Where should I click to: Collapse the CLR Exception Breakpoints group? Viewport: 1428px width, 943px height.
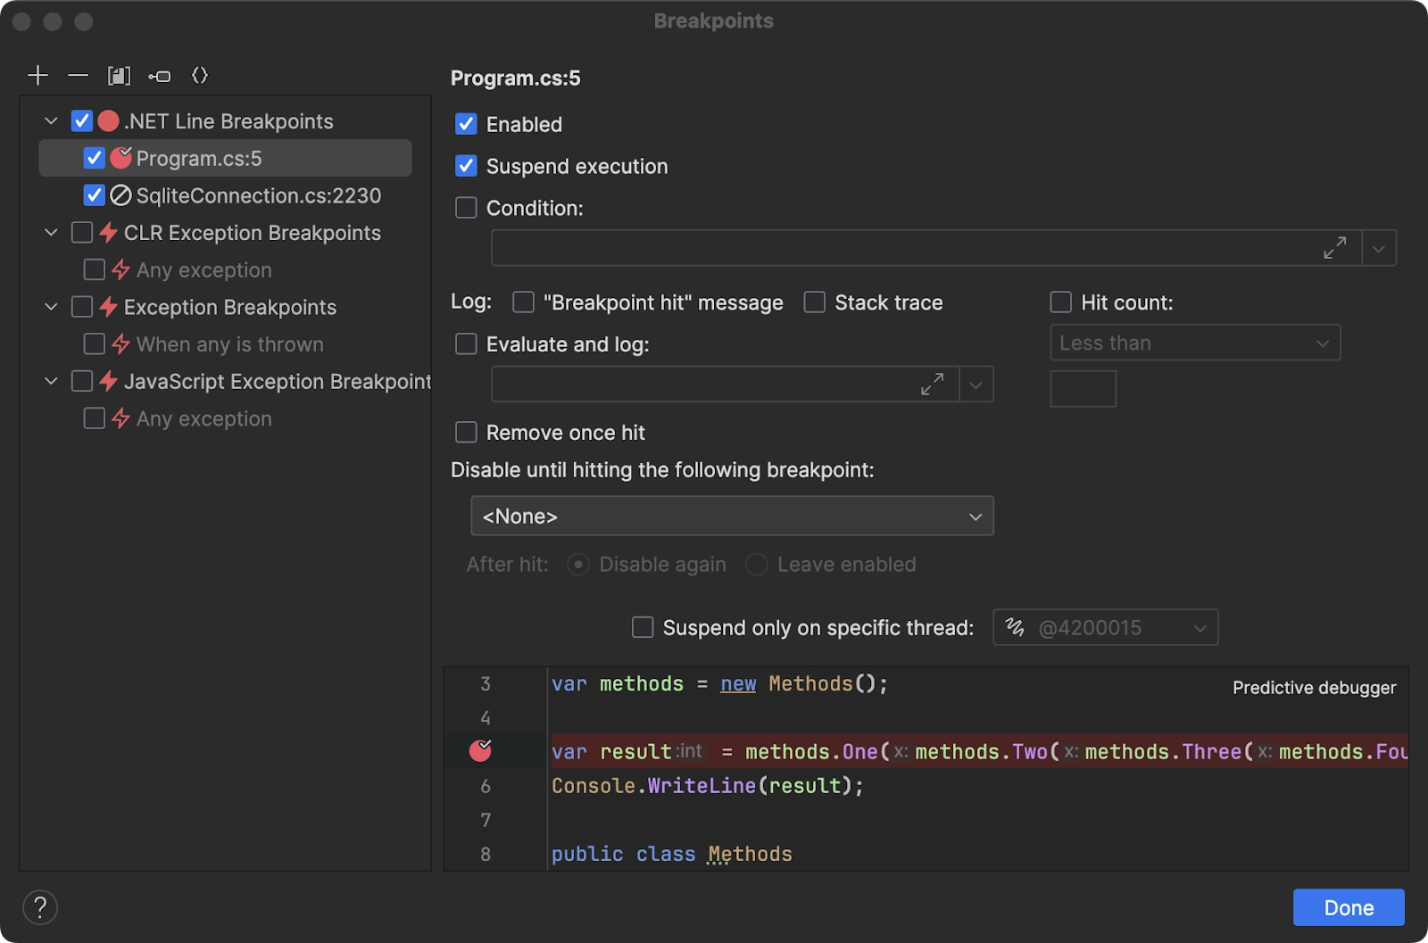click(50, 232)
